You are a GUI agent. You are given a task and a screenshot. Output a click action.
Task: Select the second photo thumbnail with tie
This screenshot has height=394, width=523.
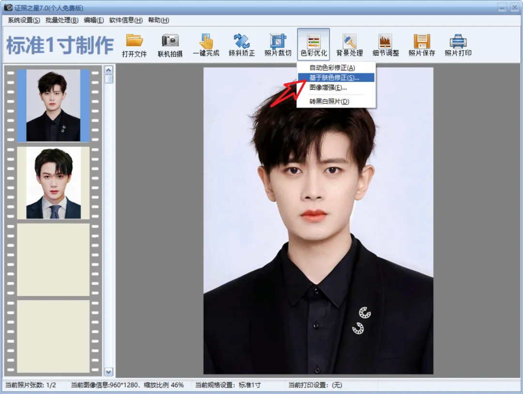pyautogui.click(x=53, y=183)
